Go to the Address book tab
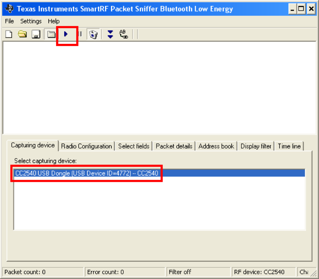This screenshot has height=279, width=319. (x=216, y=146)
